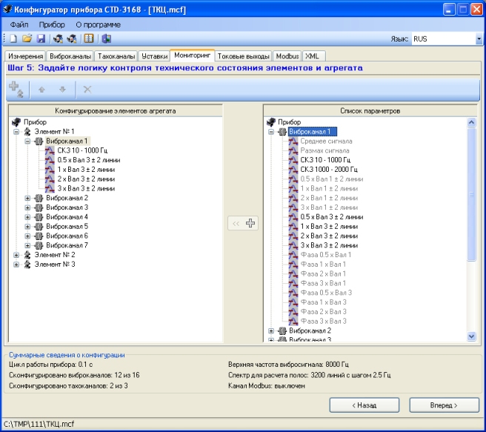Click the New file toolbar icon

pyautogui.click(x=15, y=39)
